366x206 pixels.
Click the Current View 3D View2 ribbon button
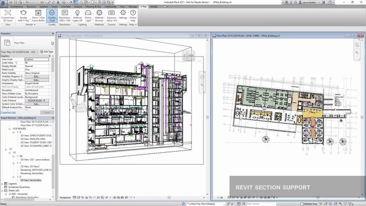click(7, 15)
